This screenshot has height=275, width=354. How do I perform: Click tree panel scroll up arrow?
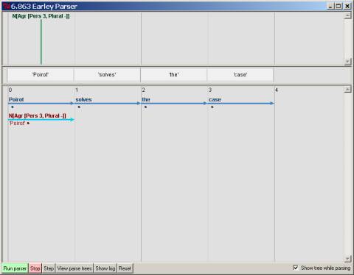347,15
